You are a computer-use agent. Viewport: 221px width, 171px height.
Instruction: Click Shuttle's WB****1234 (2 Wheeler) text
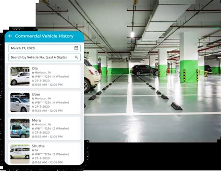pos(52,154)
